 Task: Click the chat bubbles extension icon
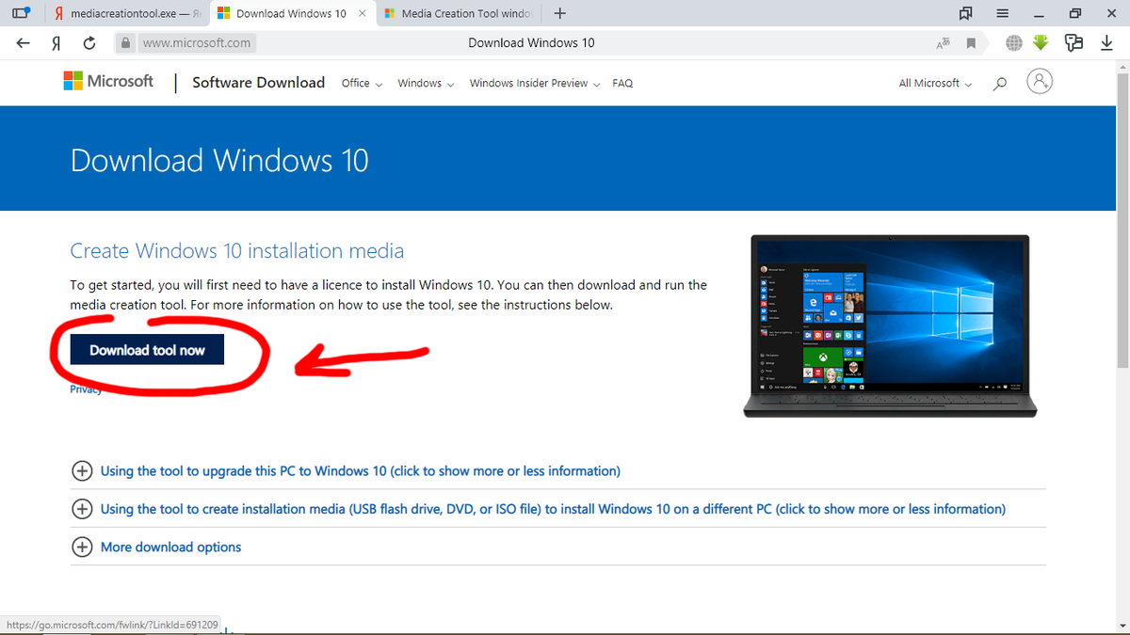[x=1074, y=42]
